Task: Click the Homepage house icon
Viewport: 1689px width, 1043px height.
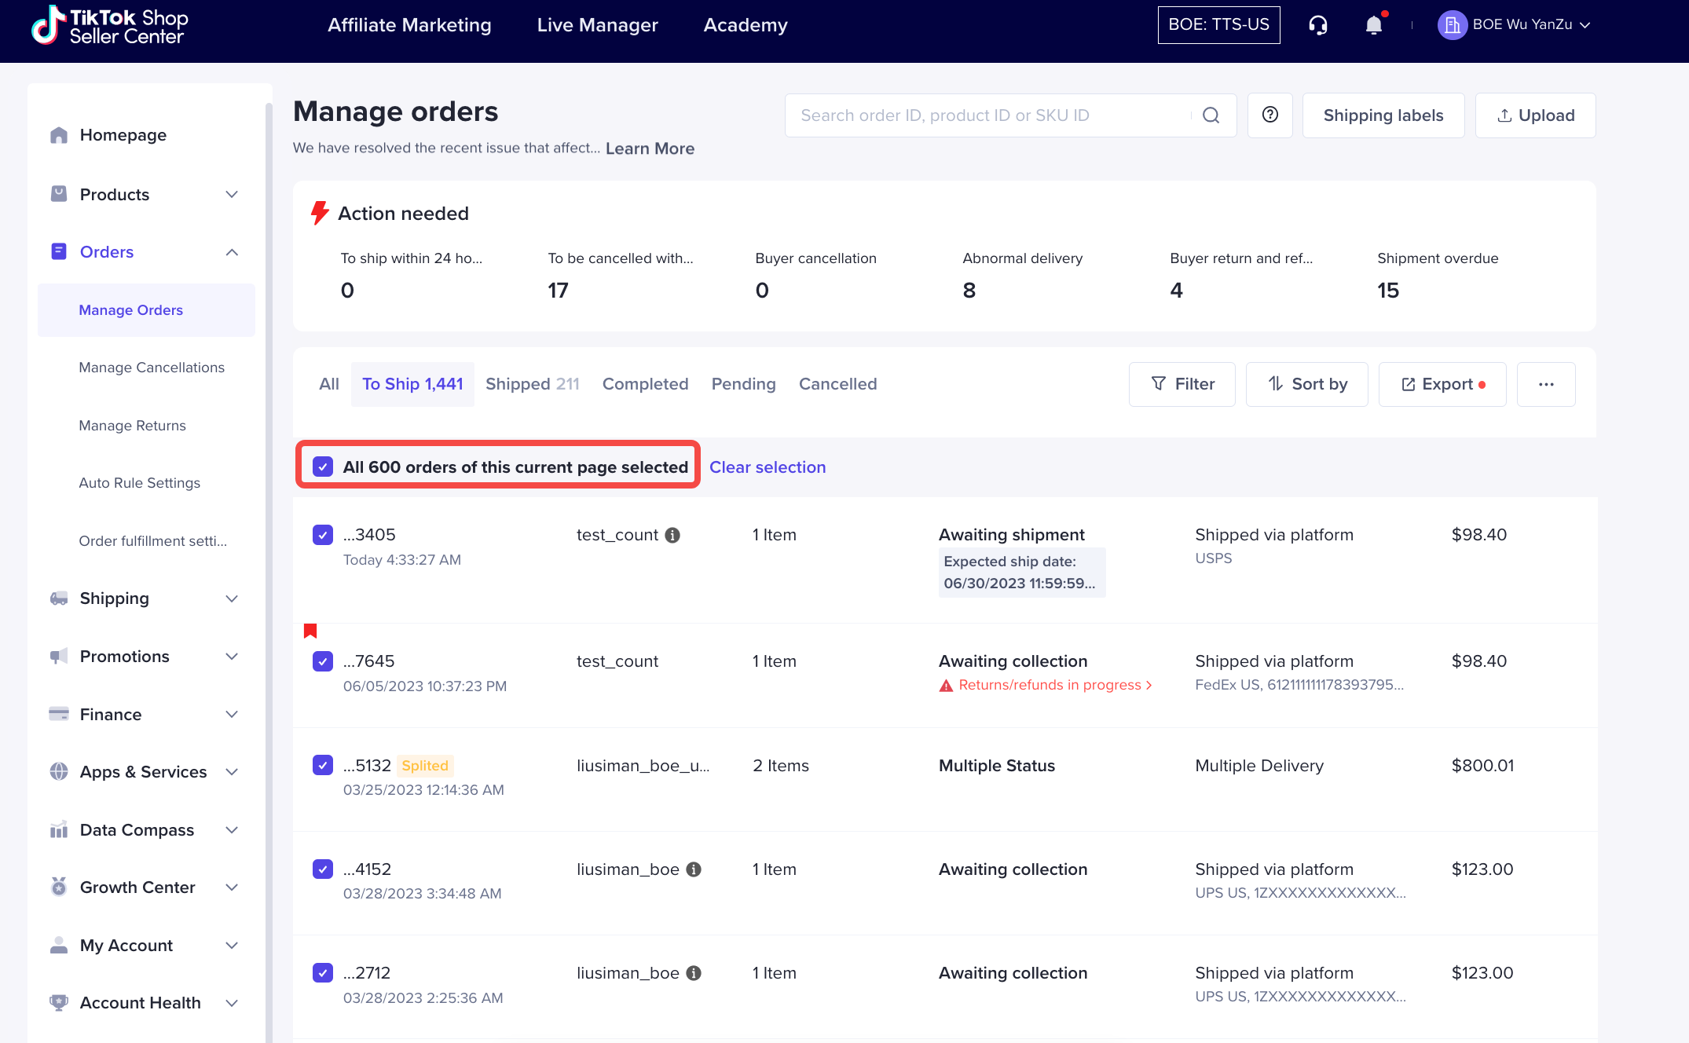Action: click(x=59, y=135)
